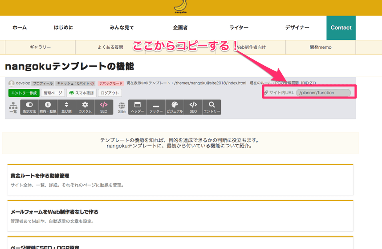Go to the ライター menu item
The height and width of the screenshot is (249, 382).
[239, 28]
